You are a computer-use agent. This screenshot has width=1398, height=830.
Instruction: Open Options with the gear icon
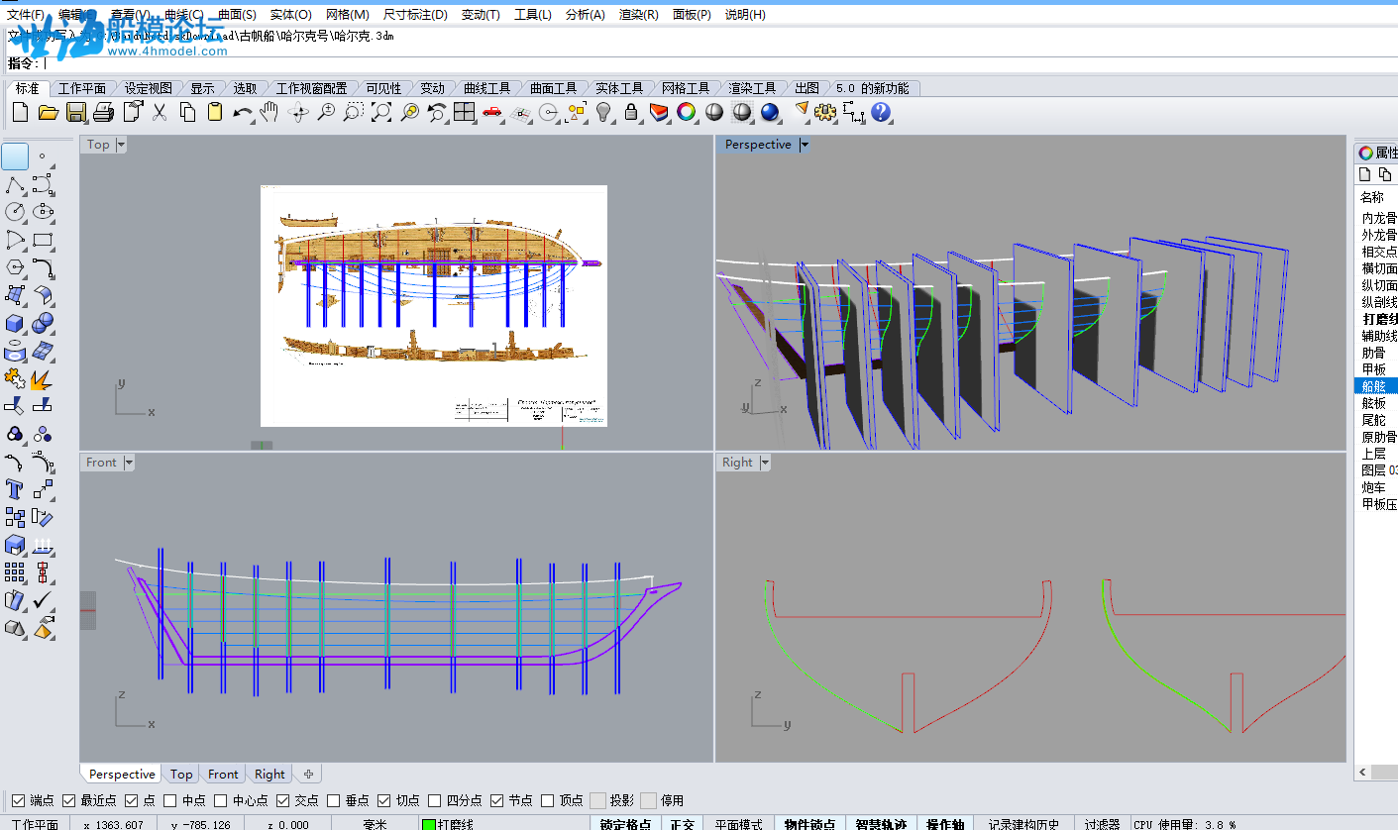pos(825,112)
